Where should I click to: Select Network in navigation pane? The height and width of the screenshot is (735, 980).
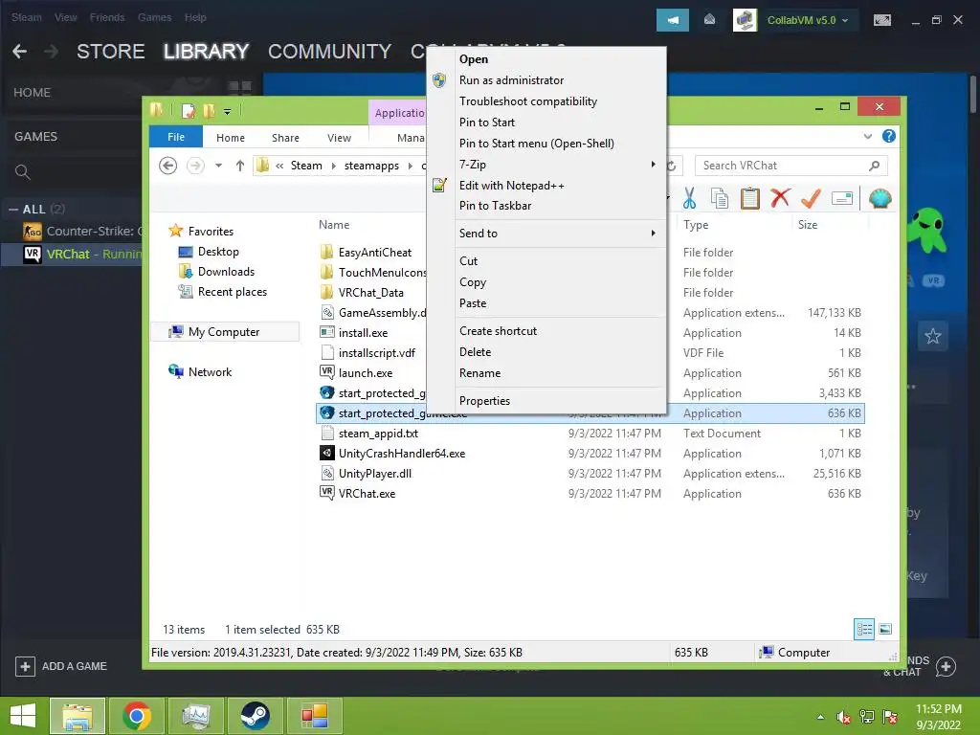200,372
